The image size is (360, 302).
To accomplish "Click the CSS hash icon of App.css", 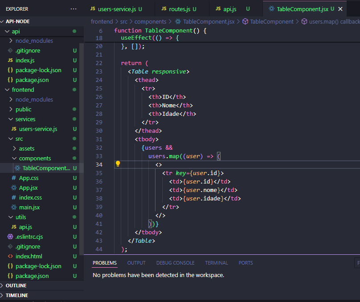I will [14, 178].
